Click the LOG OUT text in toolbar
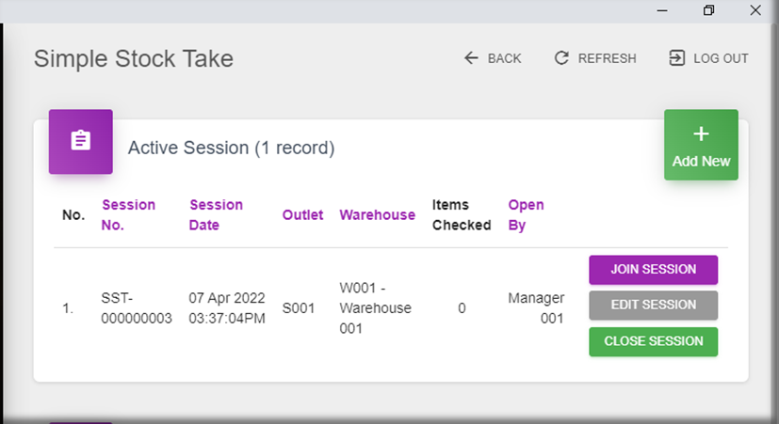Image resolution: width=779 pixels, height=424 pixels. point(721,58)
